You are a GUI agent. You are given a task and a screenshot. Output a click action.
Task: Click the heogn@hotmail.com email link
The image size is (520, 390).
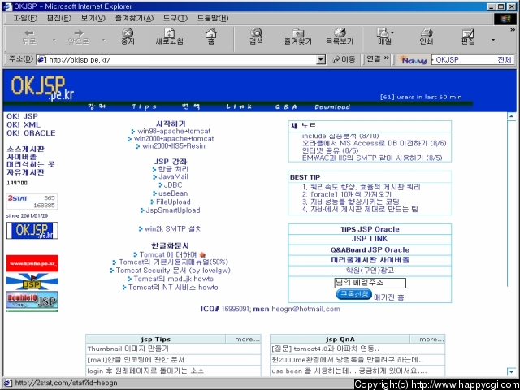[305, 309]
